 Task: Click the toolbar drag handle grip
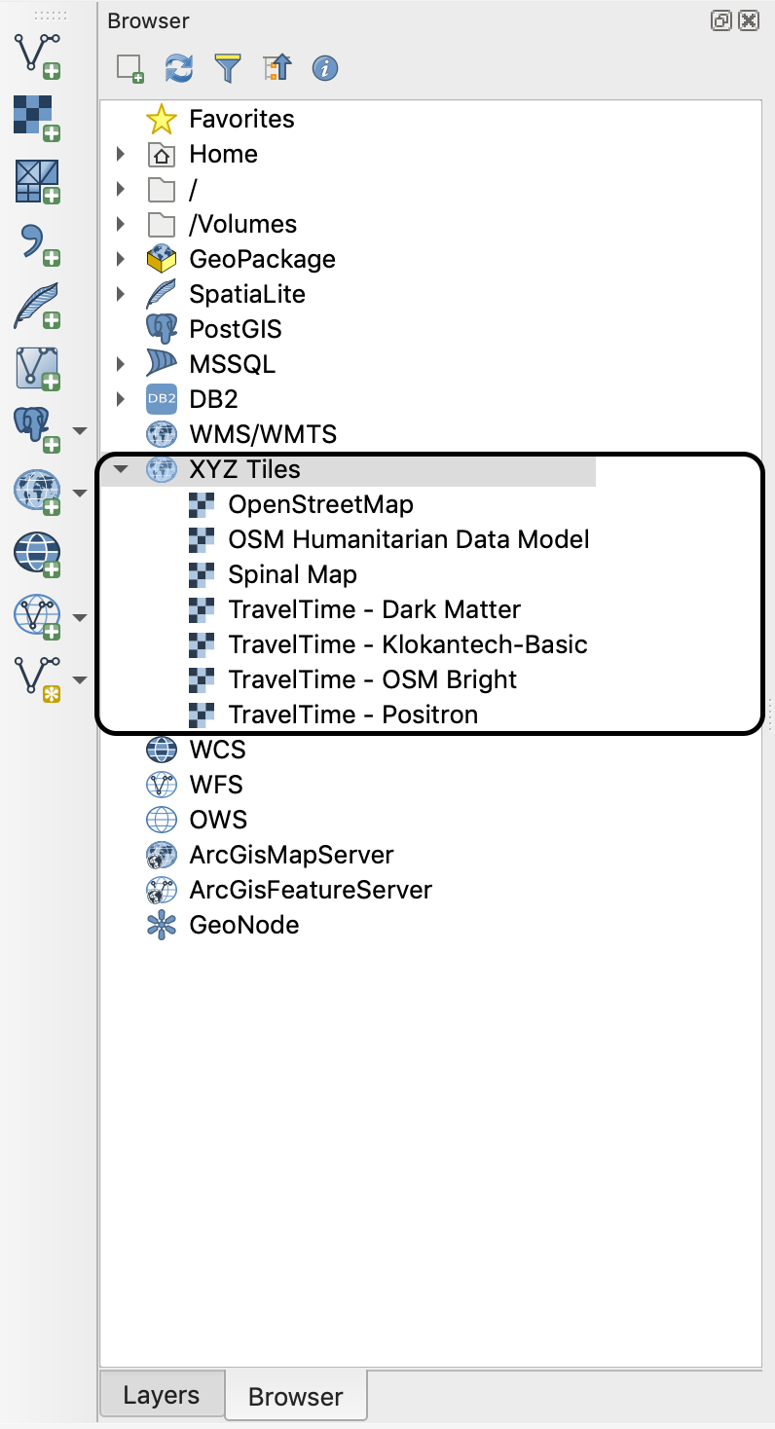(50, 15)
